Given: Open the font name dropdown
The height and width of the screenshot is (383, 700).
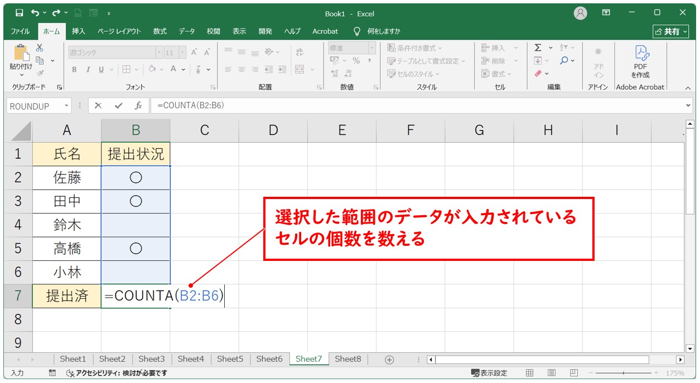Looking at the screenshot, I should tap(159, 52).
